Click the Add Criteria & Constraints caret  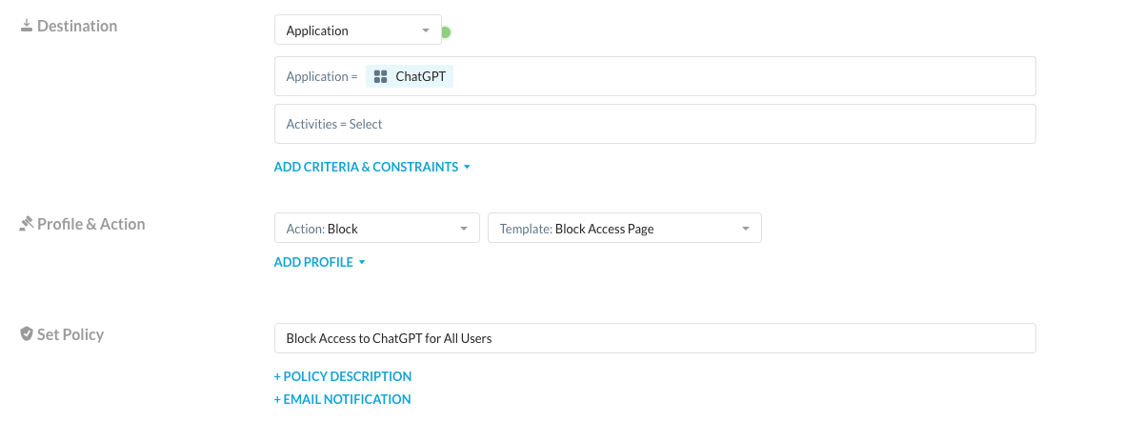[467, 167]
